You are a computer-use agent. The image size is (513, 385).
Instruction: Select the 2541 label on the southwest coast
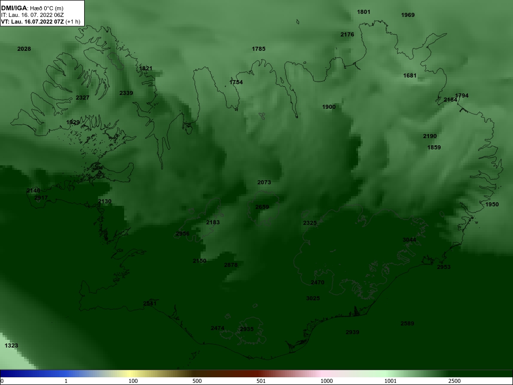tap(150, 303)
